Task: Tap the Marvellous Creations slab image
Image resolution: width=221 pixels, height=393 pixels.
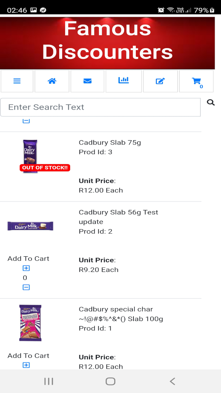Action: point(30,323)
